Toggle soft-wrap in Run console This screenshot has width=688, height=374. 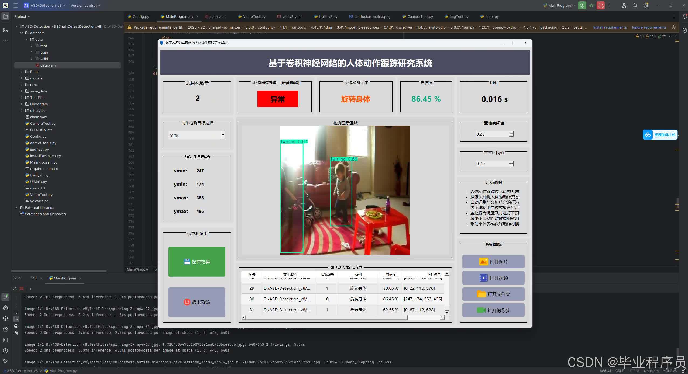(16, 312)
